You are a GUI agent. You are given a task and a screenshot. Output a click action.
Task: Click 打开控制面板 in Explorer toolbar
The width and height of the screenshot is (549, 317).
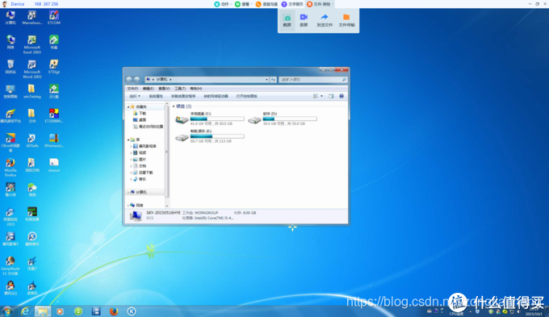[x=247, y=96]
